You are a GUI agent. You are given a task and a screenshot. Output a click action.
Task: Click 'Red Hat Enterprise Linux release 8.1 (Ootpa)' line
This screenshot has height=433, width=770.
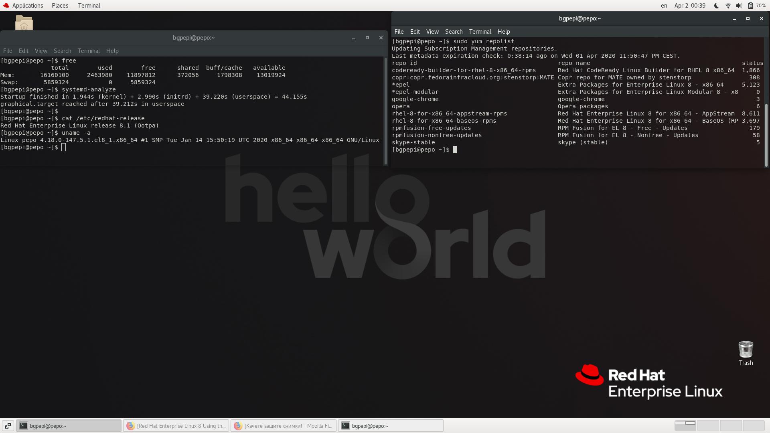79,125
